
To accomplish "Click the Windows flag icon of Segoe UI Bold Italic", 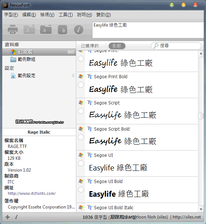I will 81,207.
